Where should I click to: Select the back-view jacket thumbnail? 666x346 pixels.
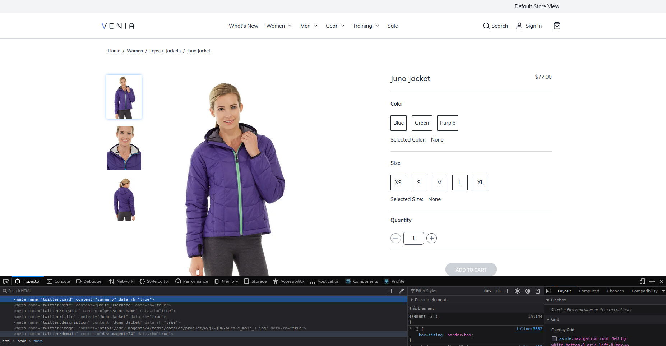[x=124, y=199]
